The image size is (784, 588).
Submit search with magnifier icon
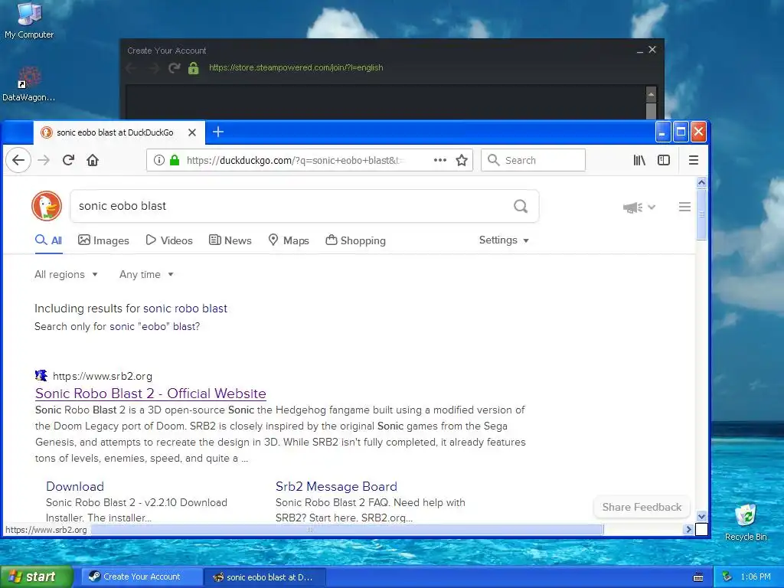pyautogui.click(x=521, y=206)
